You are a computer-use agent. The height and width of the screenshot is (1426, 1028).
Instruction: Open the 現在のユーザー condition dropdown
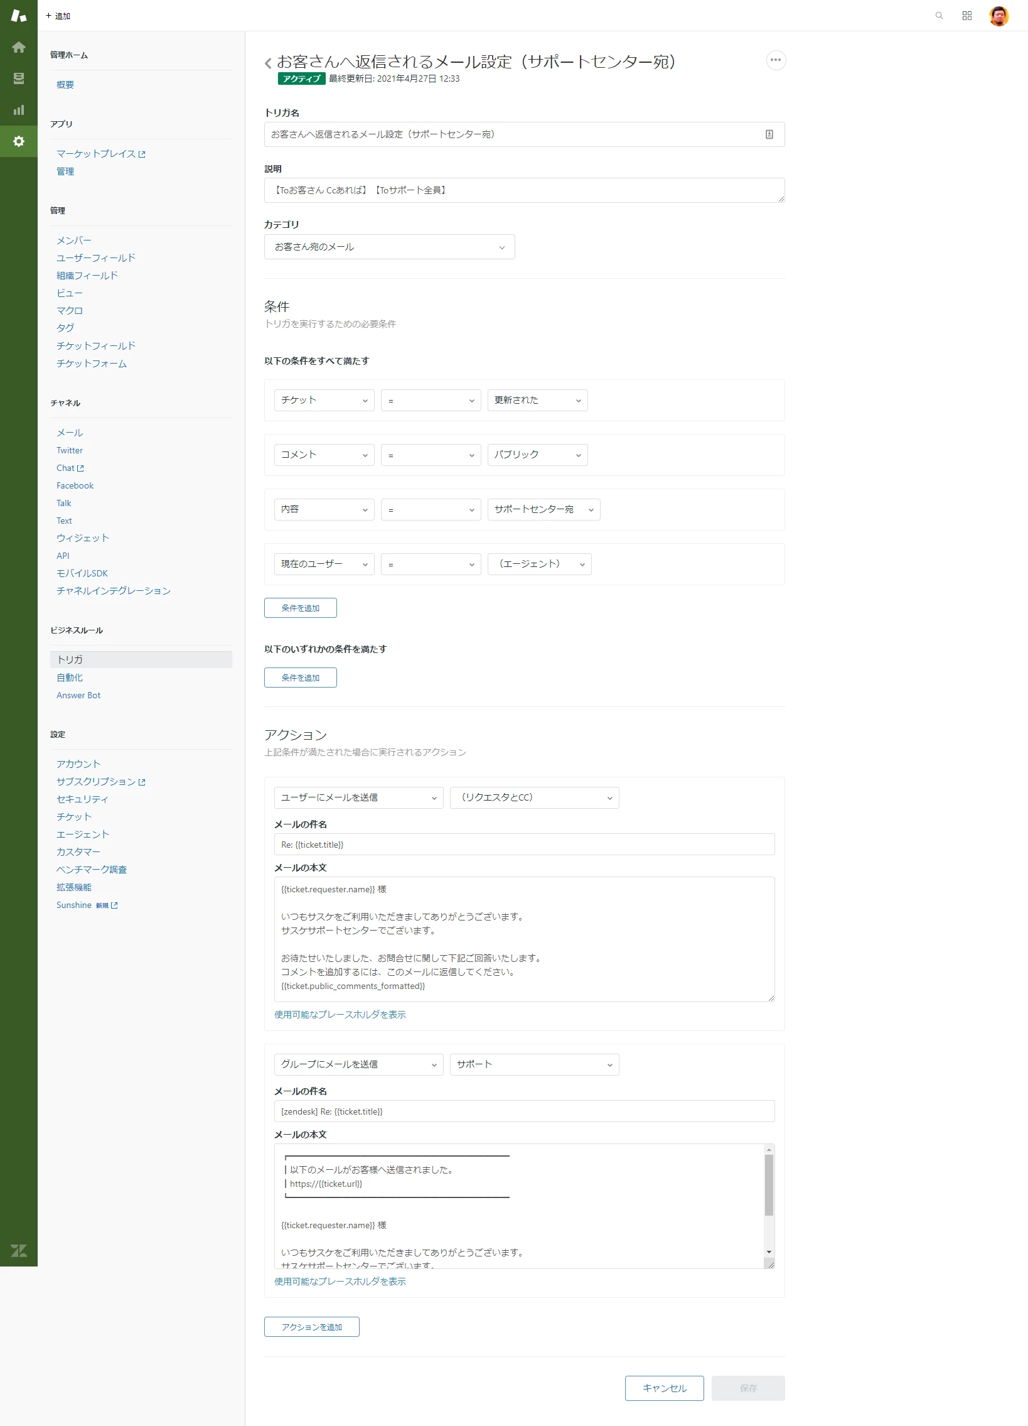tap(324, 564)
